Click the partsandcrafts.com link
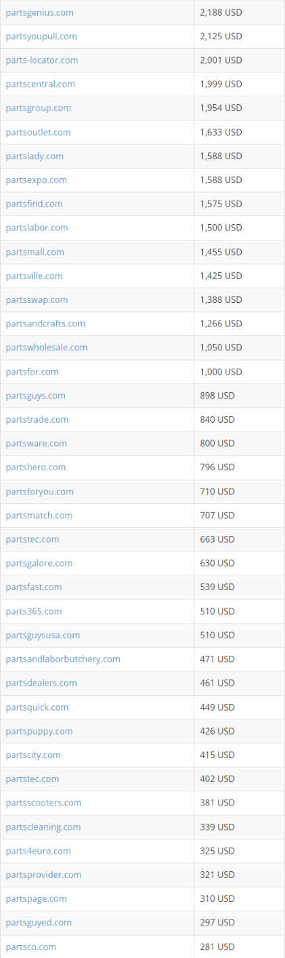 pyautogui.click(x=45, y=323)
